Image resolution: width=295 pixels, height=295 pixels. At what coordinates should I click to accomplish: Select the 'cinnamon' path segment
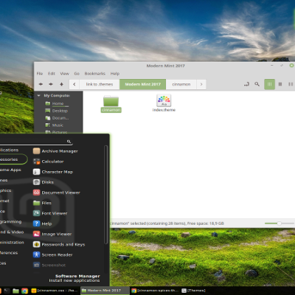click(x=181, y=84)
